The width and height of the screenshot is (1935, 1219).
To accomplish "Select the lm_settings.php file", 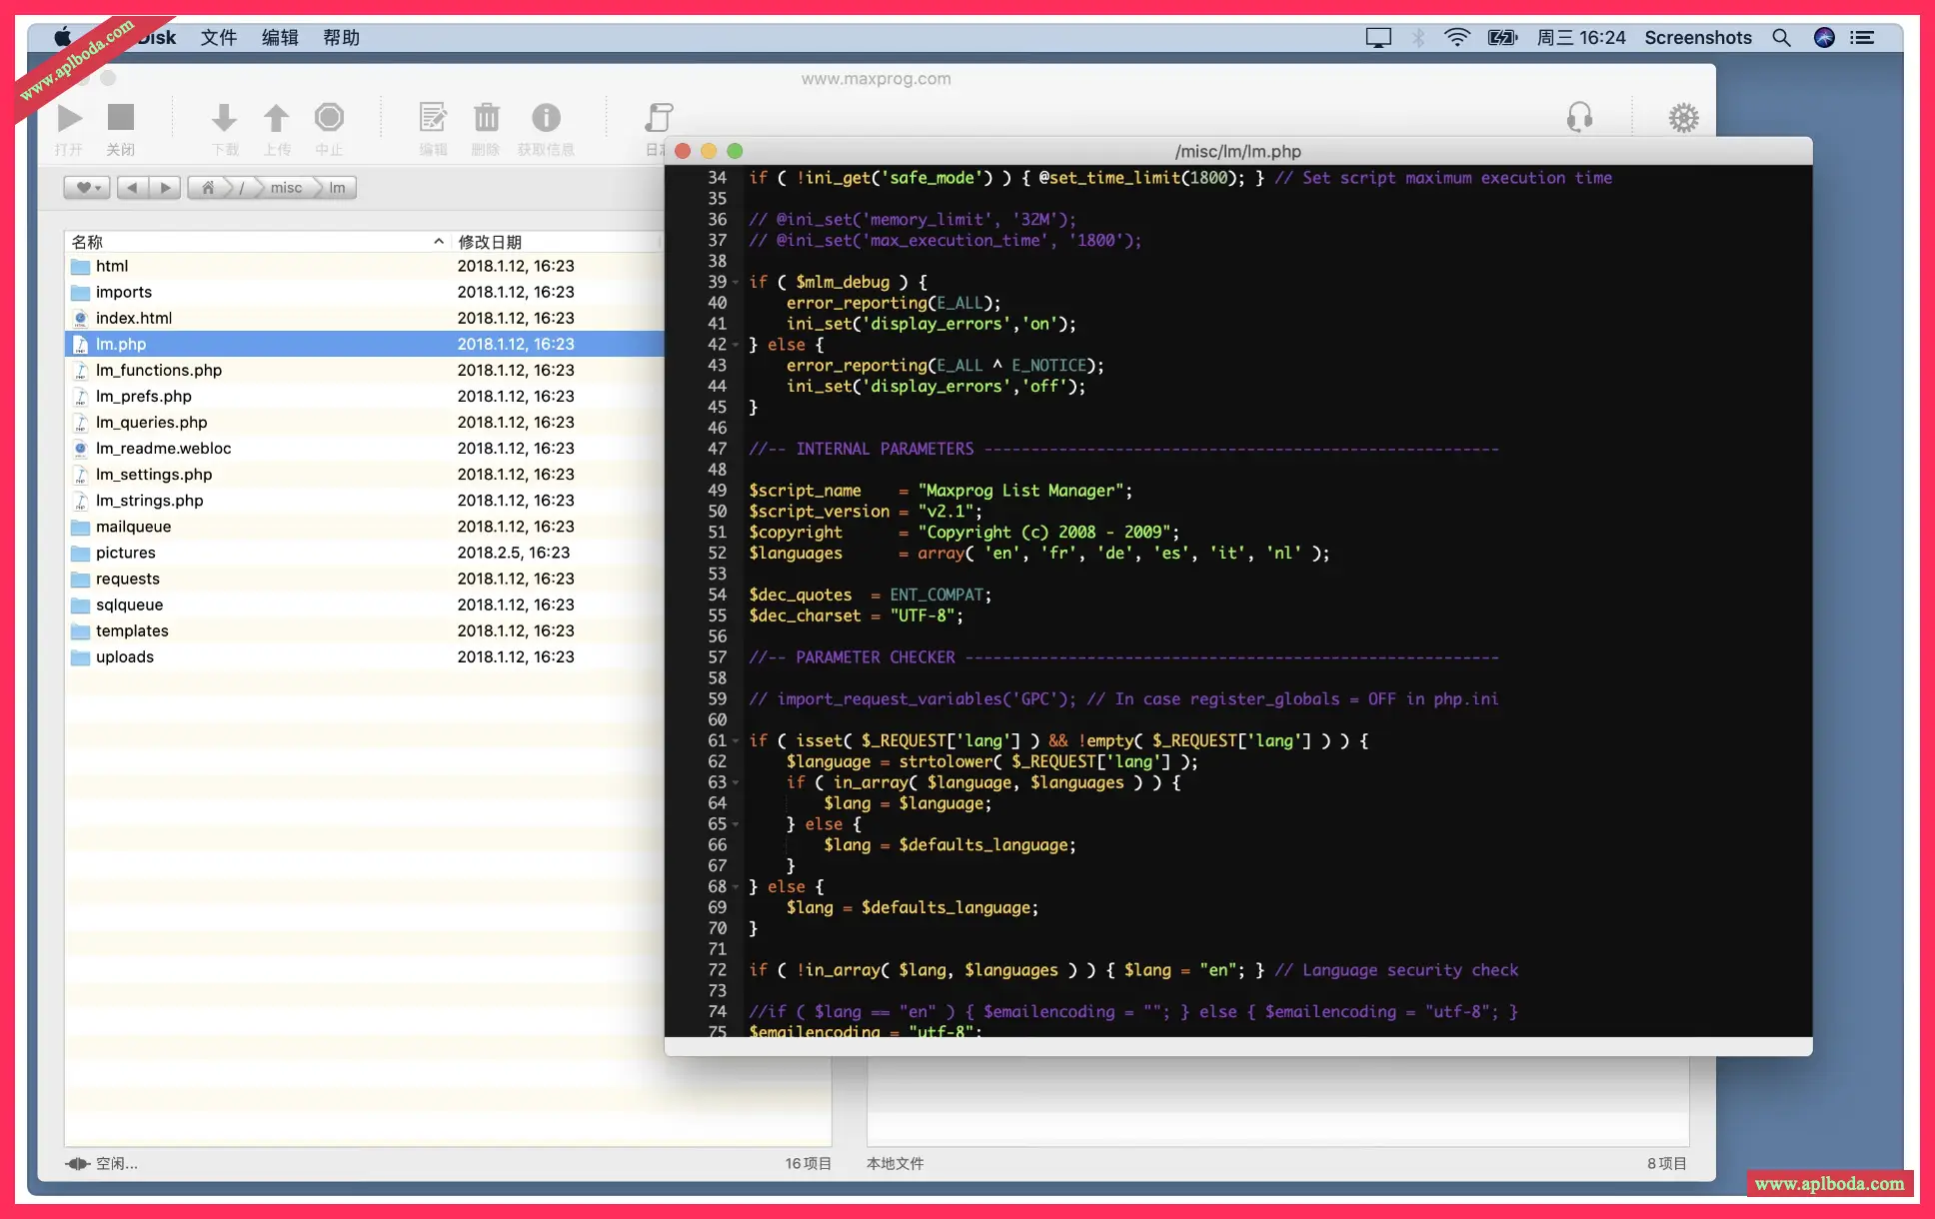I will (154, 475).
